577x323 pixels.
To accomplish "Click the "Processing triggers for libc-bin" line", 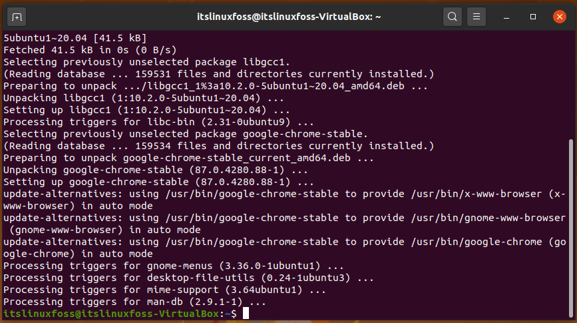I will 158,122.
